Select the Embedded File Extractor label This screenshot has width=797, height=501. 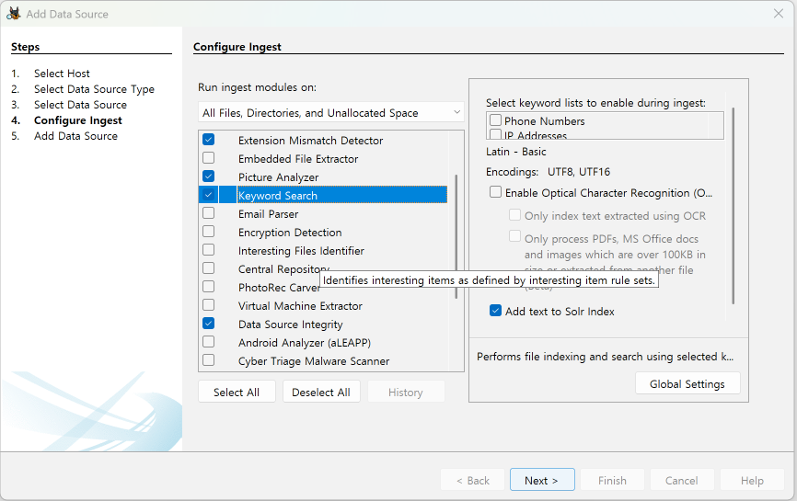[x=298, y=159]
